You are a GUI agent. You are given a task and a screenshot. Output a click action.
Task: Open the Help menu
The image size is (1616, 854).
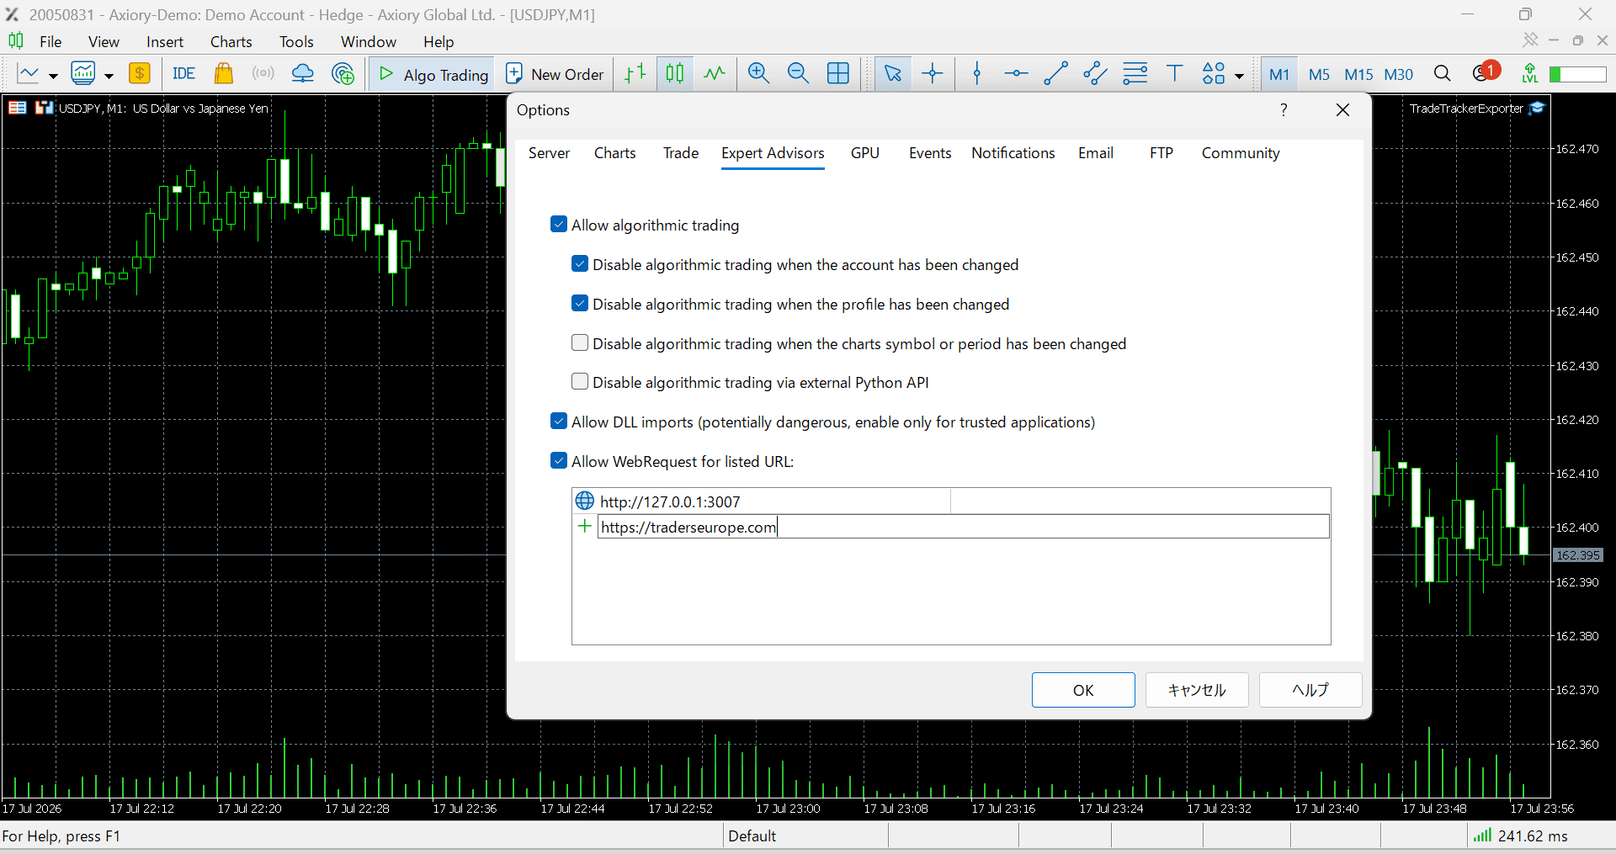click(439, 41)
